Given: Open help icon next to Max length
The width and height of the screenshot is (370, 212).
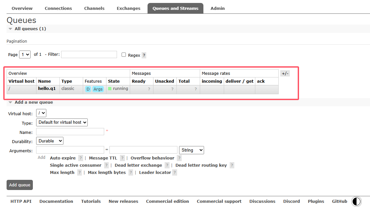Looking at the screenshot, I should pyautogui.click(x=80, y=173).
